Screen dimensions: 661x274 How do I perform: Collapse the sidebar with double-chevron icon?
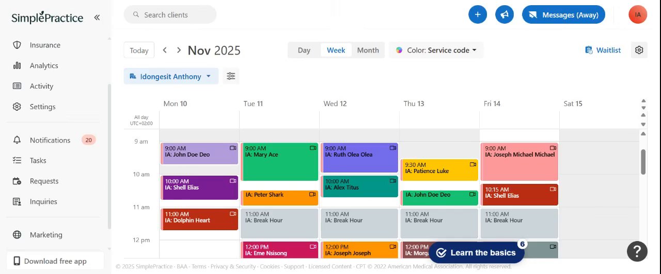click(x=97, y=18)
